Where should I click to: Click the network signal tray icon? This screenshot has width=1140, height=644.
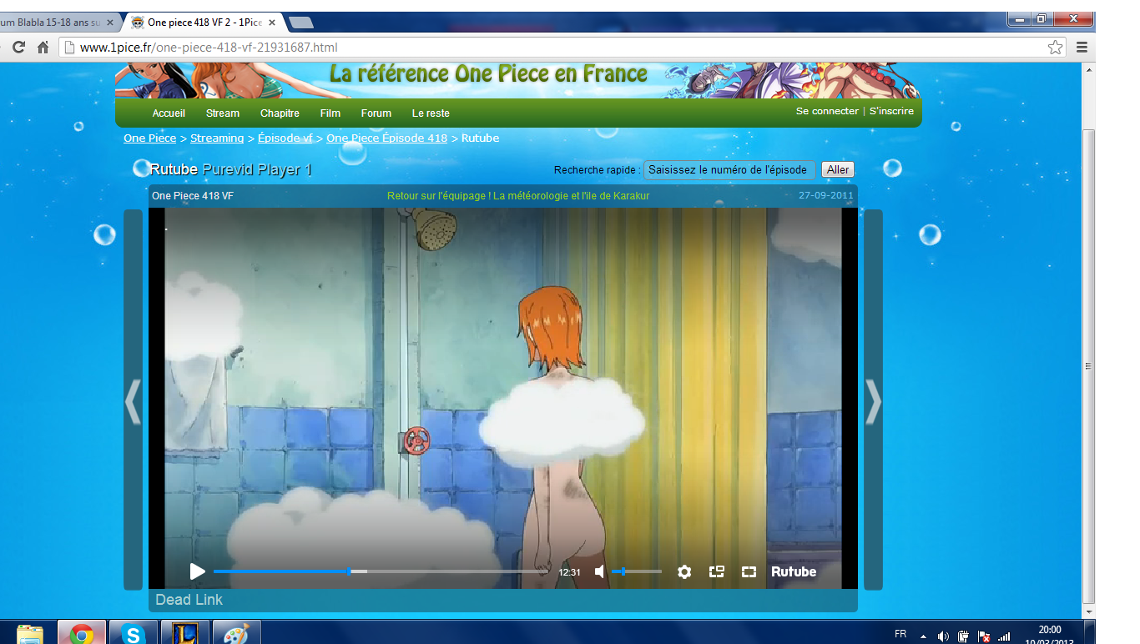tap(1004, 636)
